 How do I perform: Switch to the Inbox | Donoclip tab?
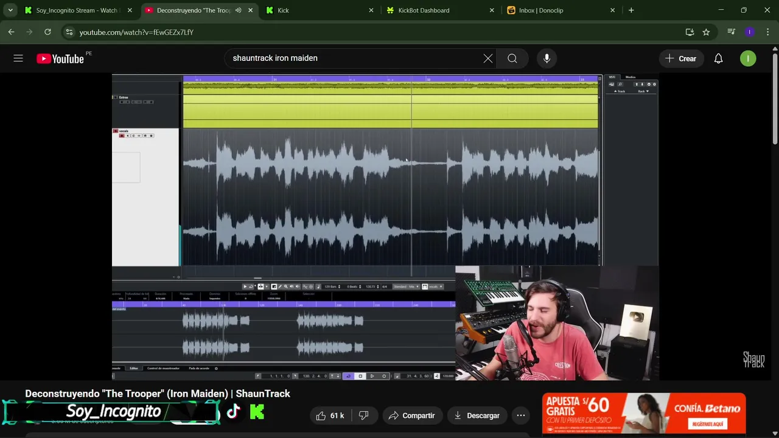560,10
